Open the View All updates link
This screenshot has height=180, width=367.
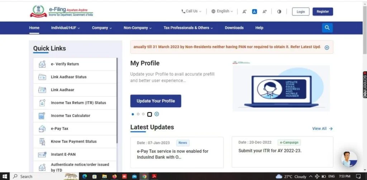[x=322, y=128]
